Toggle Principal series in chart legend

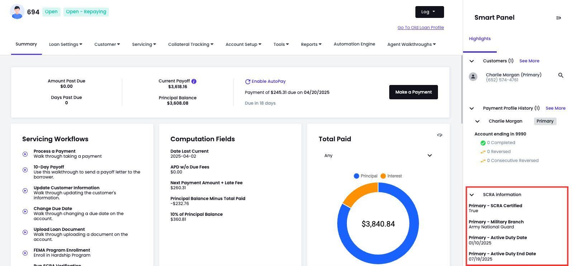(x=365, y=176)
